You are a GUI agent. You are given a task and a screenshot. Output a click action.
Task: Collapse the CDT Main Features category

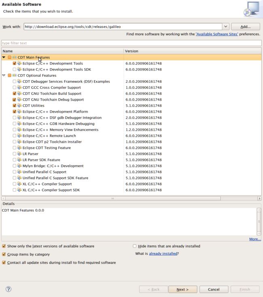point(4,57)
